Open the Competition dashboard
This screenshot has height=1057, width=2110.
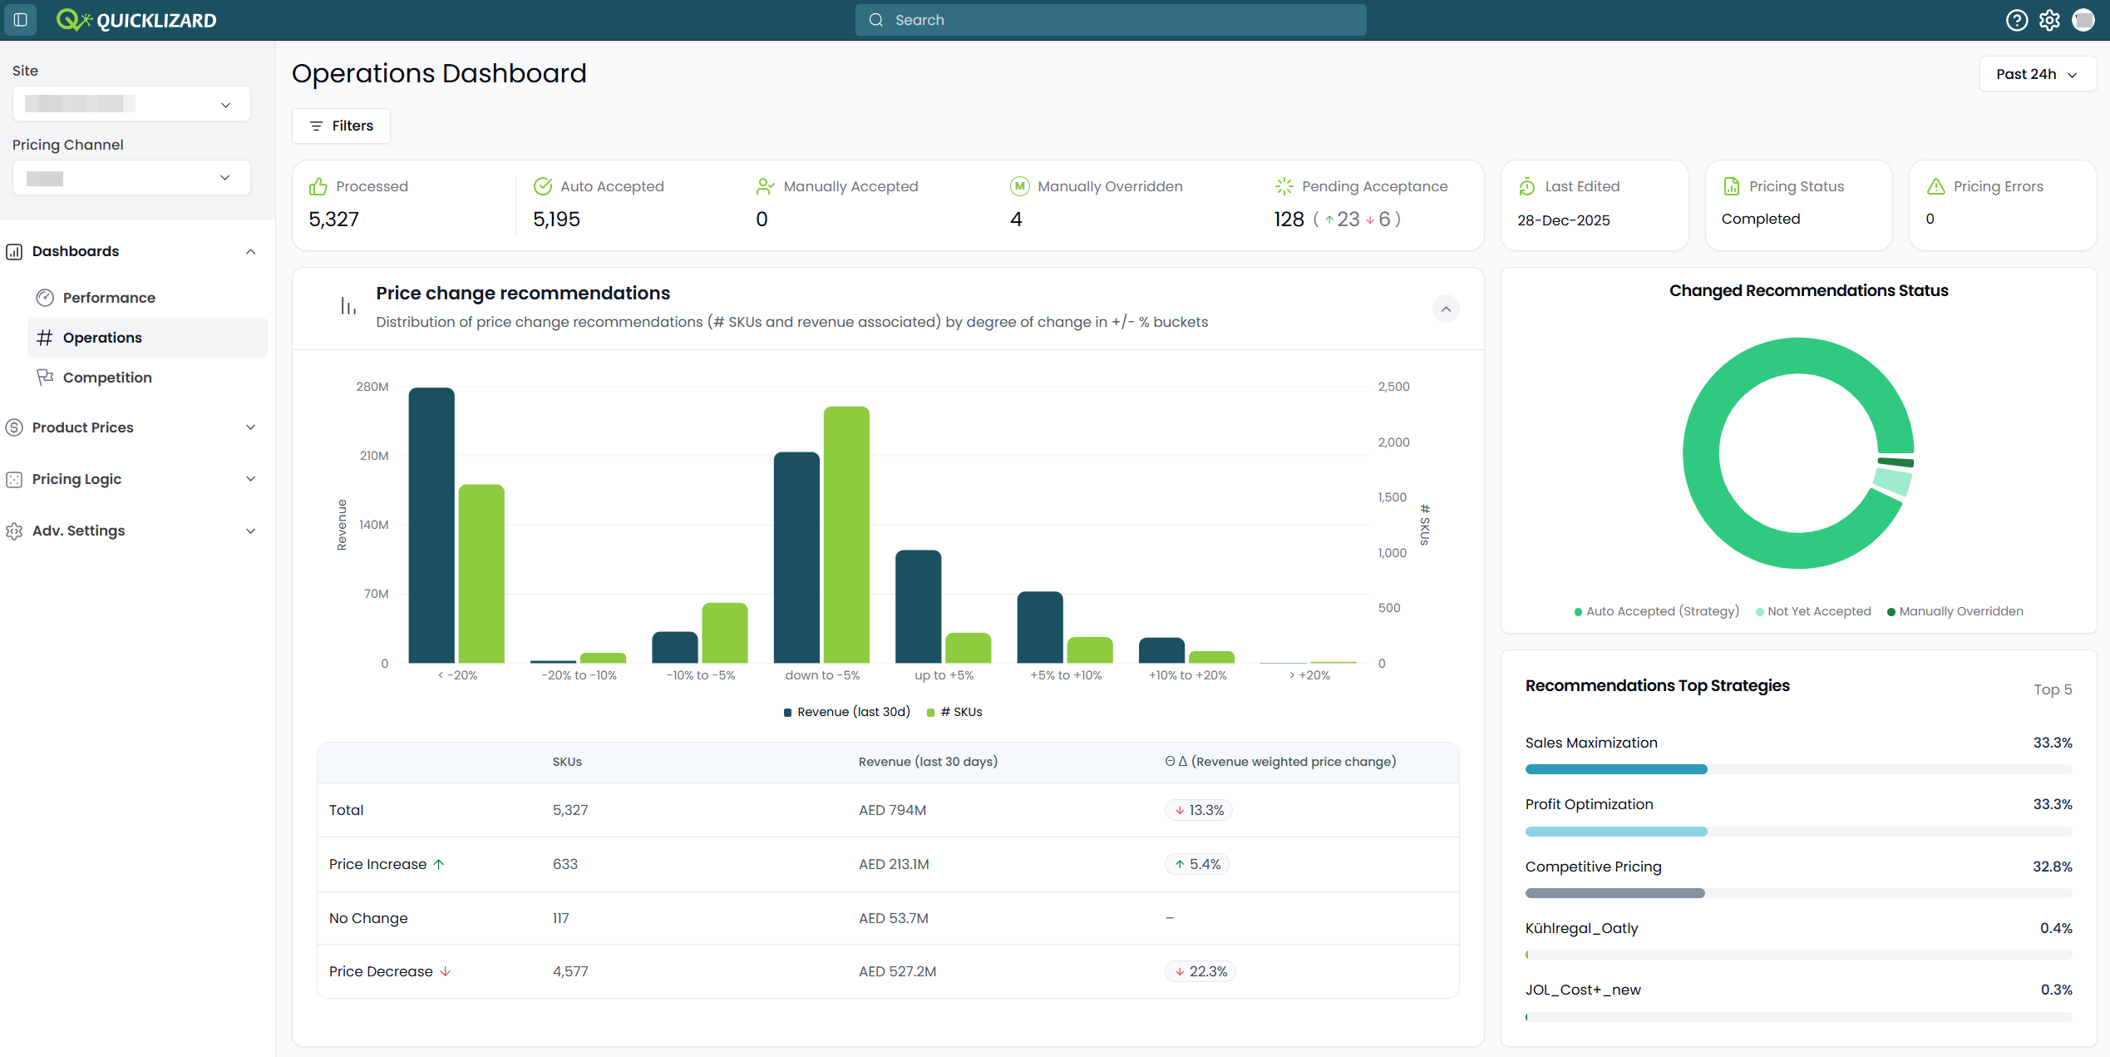point(148,378)
